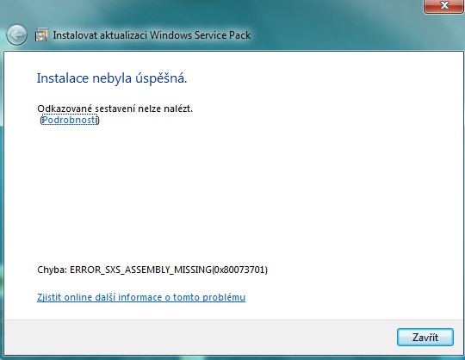465x360 pixels.
Task: Select the heading 'Instalace nebyla úspěšná.'
Action: pyautogui.click(x=112, y=78)
